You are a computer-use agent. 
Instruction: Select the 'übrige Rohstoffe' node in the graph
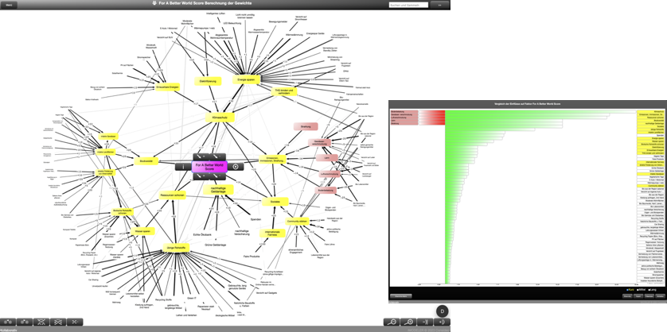tap(176, 247)
